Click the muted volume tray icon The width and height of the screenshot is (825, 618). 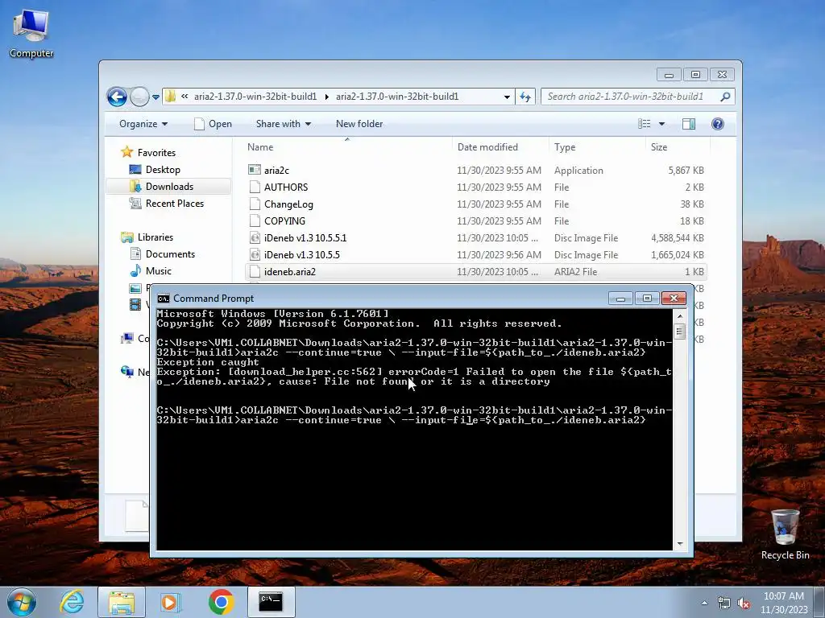744,604
